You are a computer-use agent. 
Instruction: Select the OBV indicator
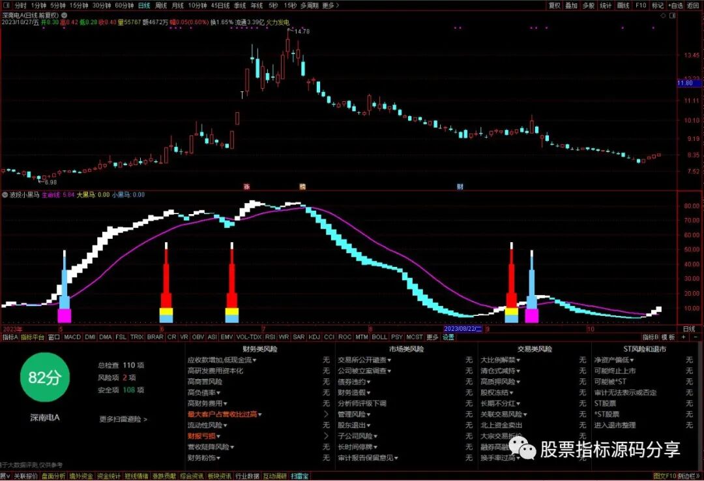click(198, 337)
